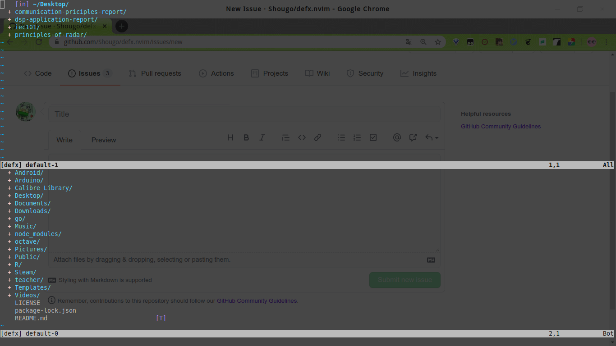The image size is (616, 346).
Task: Expand the Desktop/ folder in defx
Action: point(29,196)
